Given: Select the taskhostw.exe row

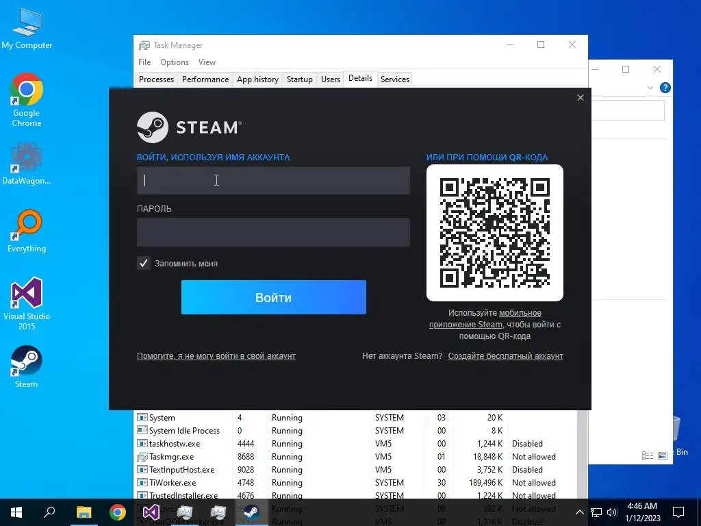Looking at the screenshot, I should (355, 443).
